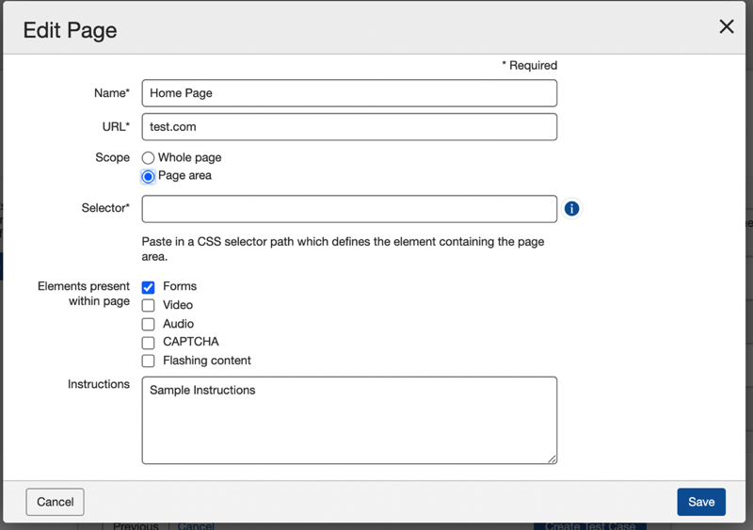Image resolution: width=753 pixels, height=530 pixels.
Task: Click the Edit Page dialog title
Action: tap(71, 30)
